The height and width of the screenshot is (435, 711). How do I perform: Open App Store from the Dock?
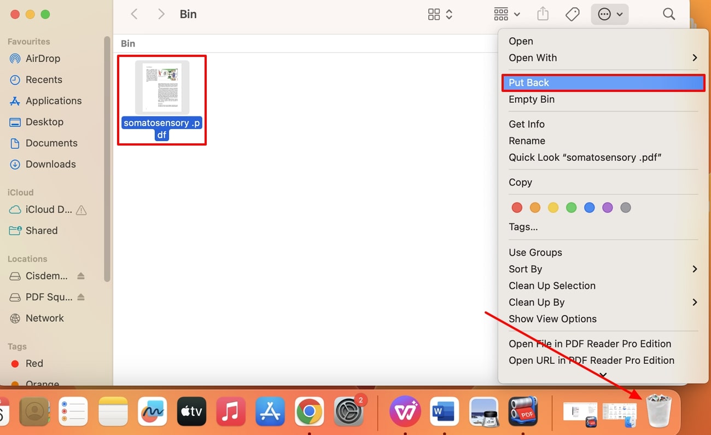pos(270,411)
